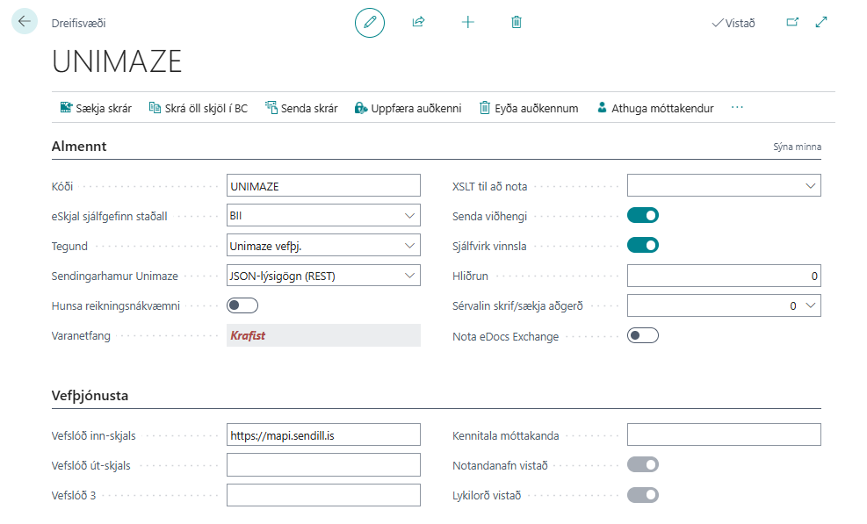The width and height of the screenshot is (867, 524).
Task: Collapse the Vefþjónusta section heading
Action: click(x=90, y=396)
